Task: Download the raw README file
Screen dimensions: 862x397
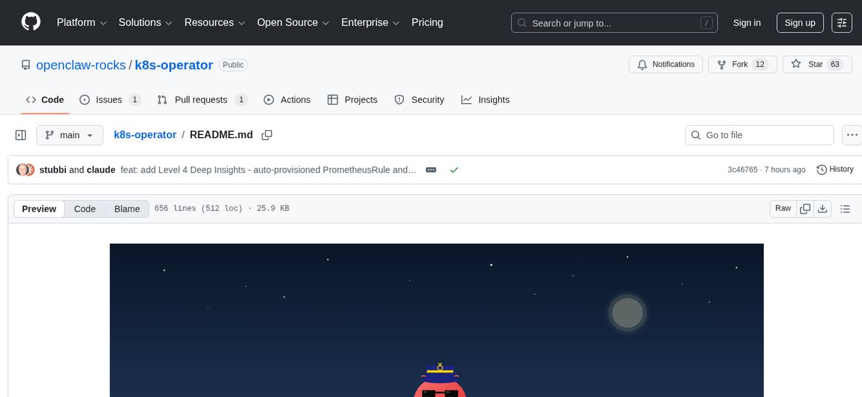Action: [823, 208]
